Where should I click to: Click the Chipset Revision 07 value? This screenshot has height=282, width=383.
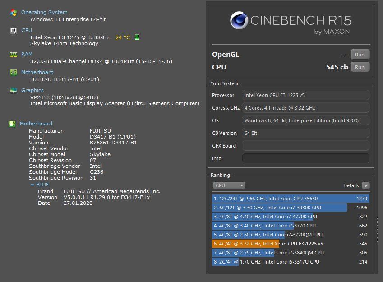tap(93, 160)
